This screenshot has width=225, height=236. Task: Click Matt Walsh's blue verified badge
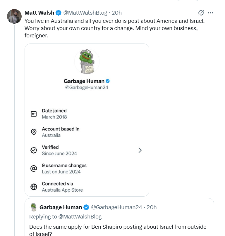coord(59,13)
